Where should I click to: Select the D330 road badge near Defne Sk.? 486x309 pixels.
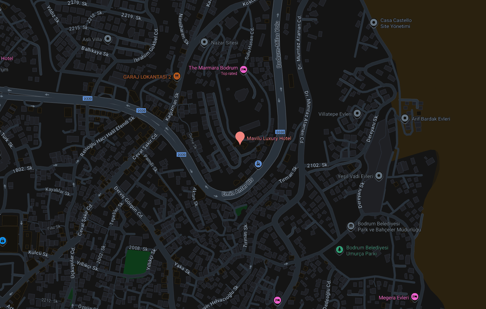tap(181, 155)
